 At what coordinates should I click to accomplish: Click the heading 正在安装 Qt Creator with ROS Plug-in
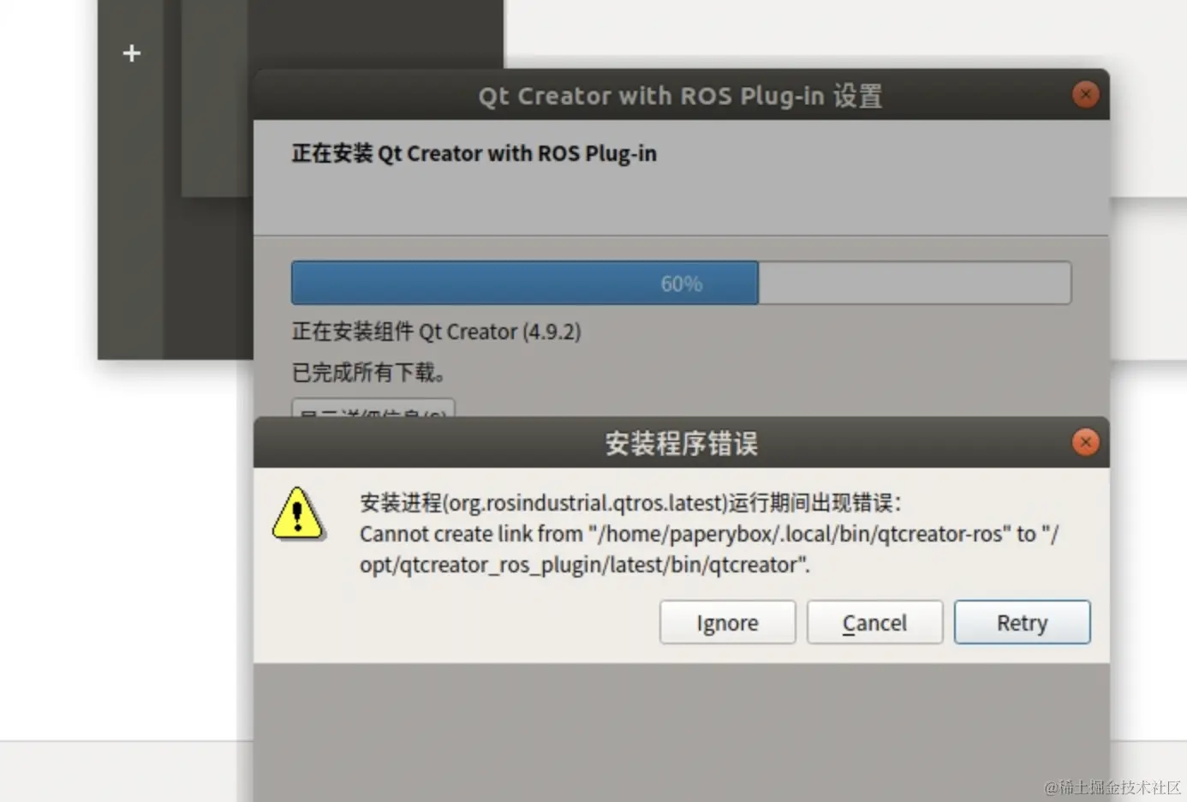tap(474, 153)
